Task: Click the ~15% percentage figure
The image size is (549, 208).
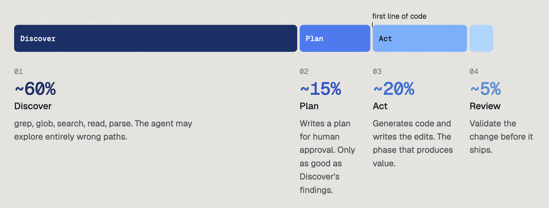Action: pos(321,89)
